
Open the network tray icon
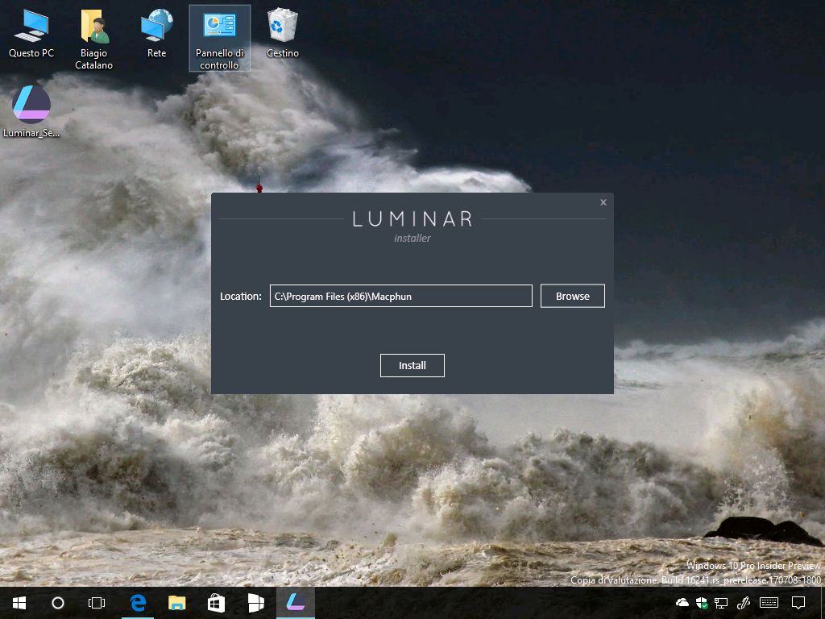pyautogui.click(x=721, y=603)
